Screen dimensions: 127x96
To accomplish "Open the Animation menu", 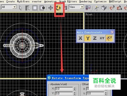I will [x=50, y=2].
